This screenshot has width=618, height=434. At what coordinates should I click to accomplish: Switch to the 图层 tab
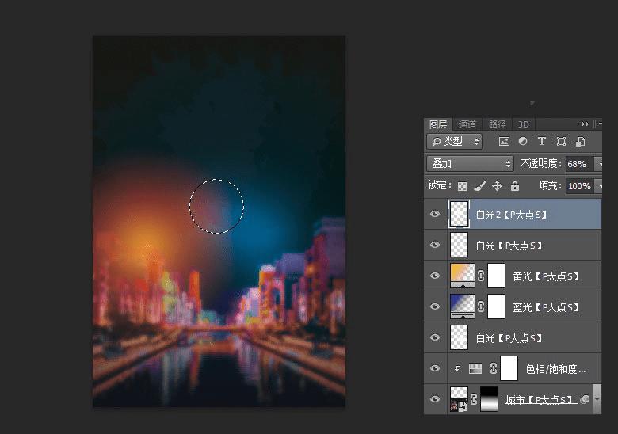pyautogui.click(x=438, y=124)
